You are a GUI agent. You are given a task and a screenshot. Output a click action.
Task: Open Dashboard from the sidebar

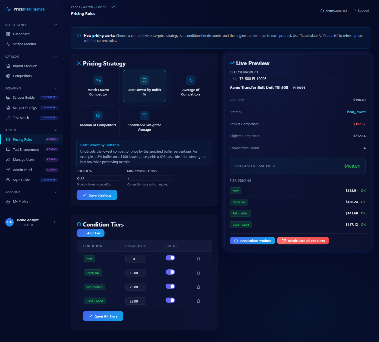click(32, 34)
